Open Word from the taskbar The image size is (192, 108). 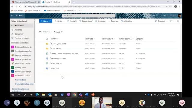click(87, 95)
